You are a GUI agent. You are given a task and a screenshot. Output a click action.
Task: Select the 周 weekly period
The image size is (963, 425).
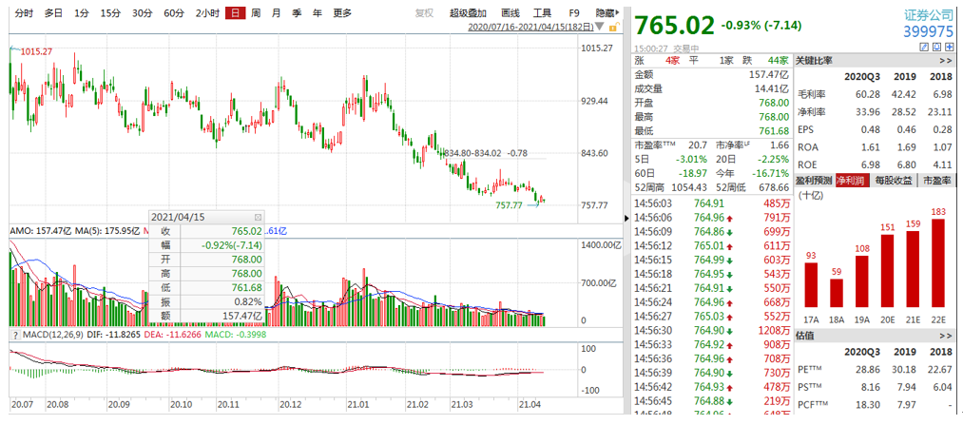256,13
